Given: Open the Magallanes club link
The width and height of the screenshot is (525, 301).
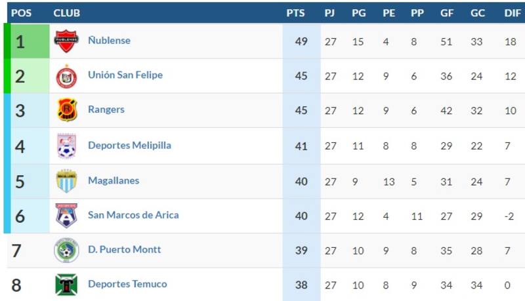Looking at the screenshot, I should (114, 180).
